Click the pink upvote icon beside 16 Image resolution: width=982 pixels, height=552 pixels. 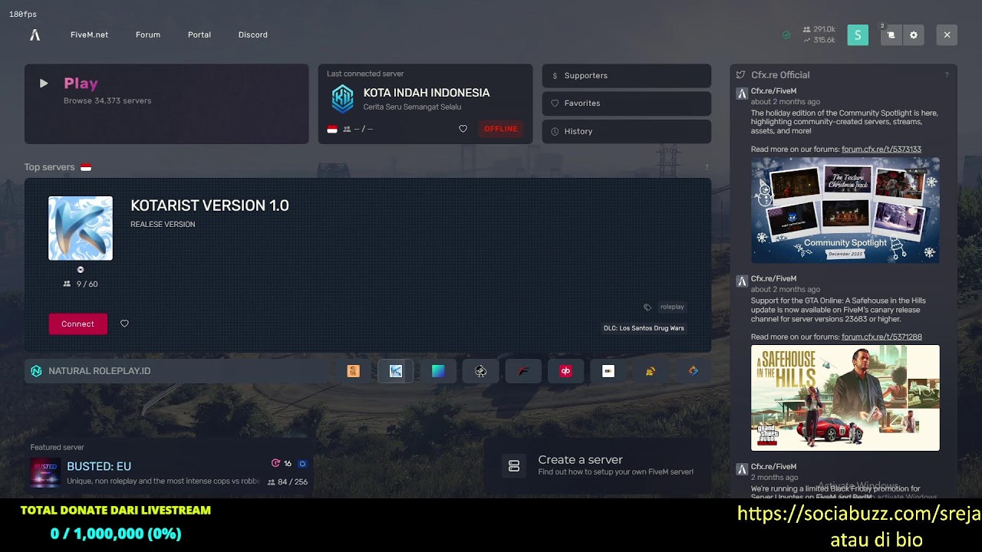[275, 463]
